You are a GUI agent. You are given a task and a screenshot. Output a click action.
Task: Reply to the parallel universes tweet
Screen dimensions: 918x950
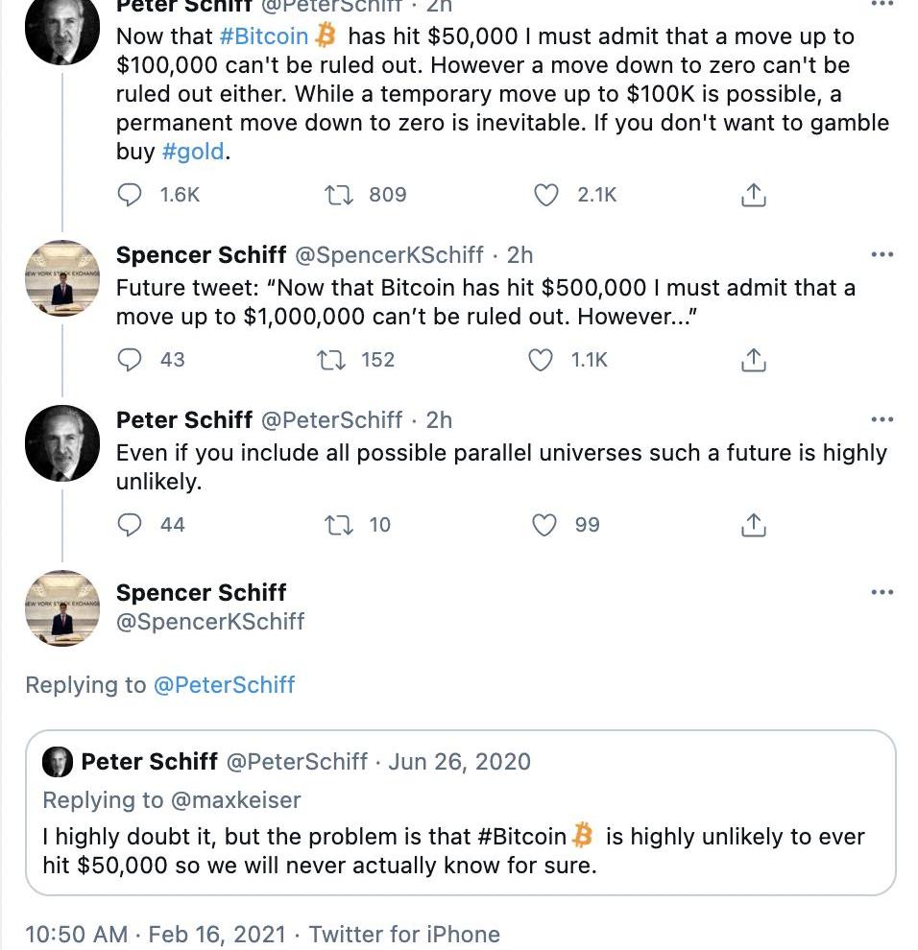coord(130,525)
